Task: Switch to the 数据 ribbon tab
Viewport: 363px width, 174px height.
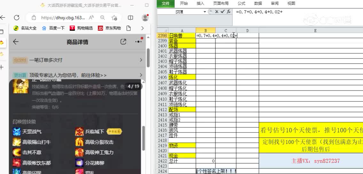Action: coord(258,3)
